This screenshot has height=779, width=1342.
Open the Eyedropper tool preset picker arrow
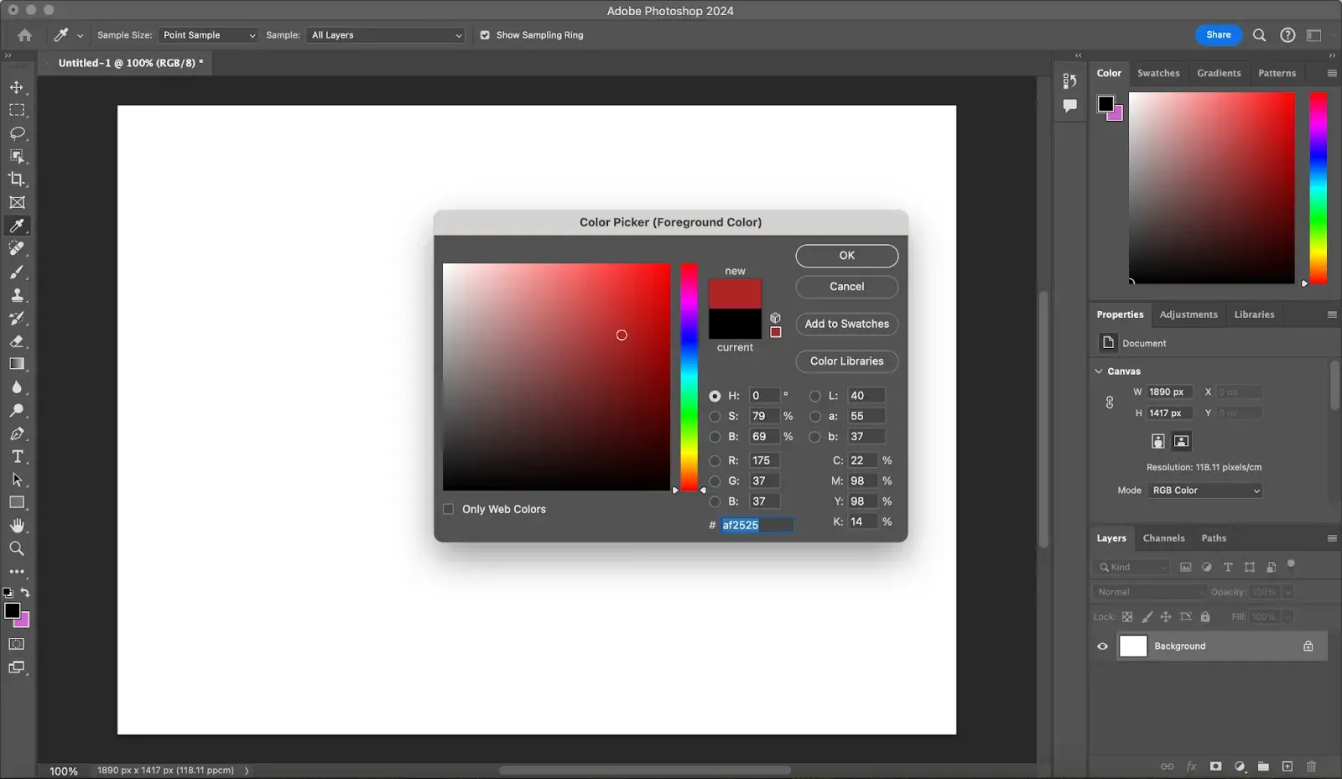pos(80,36)
